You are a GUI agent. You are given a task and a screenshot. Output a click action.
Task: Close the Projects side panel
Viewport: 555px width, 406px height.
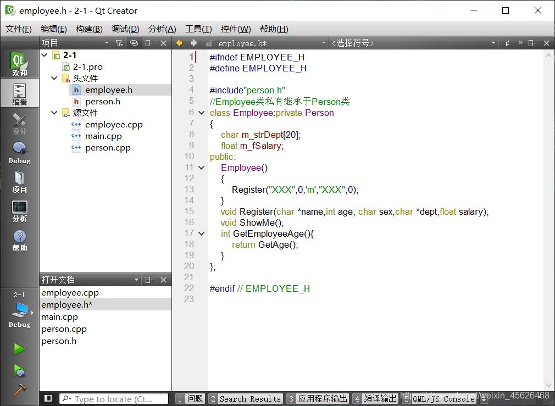tap(164, 43)
